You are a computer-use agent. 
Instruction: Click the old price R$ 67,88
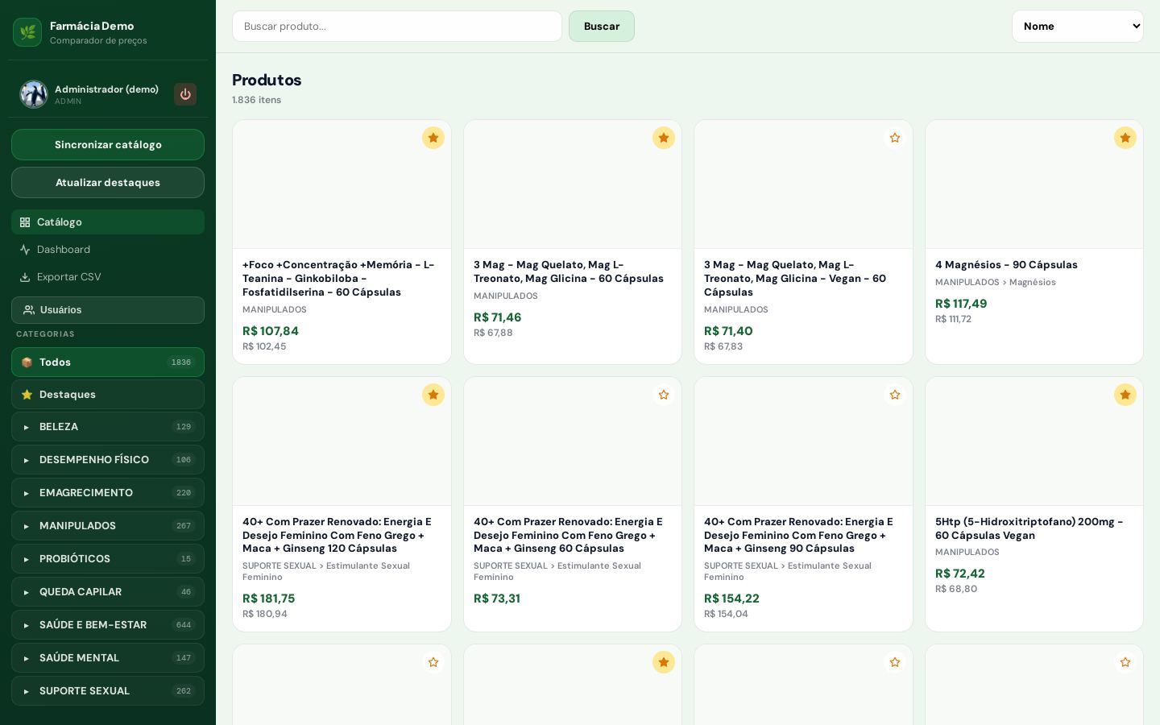point(493,333)
